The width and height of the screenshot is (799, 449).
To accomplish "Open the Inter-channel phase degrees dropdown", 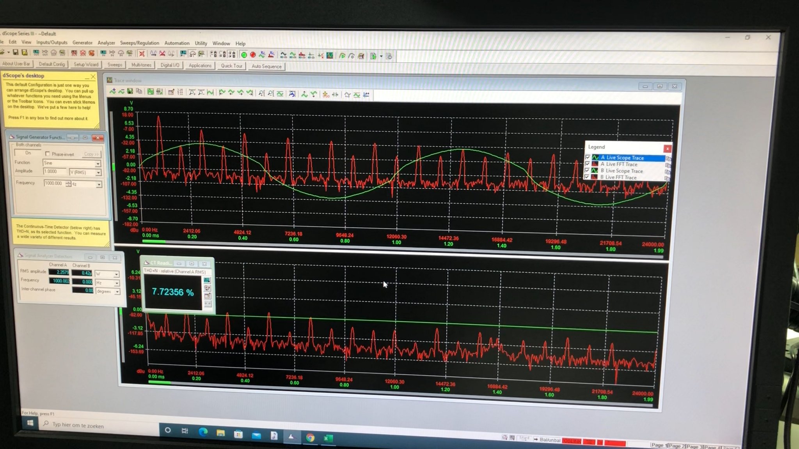I will pos(117,292).
